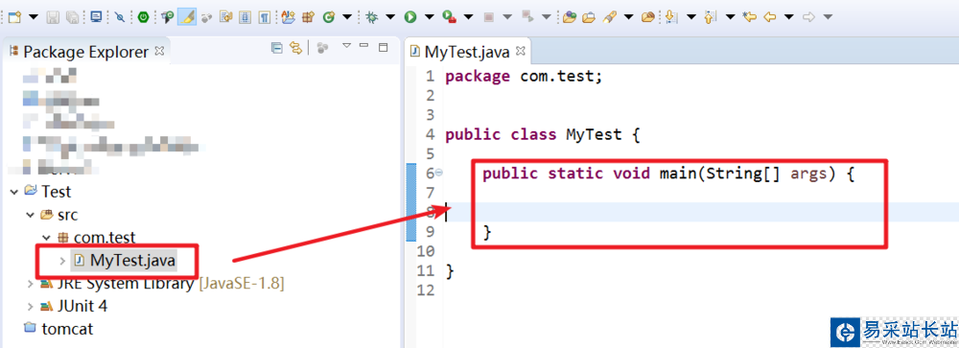Click the Previous Annotation up-arrow icon
Image resolution: width=959 pixels, height=348 pixels.
710,16
